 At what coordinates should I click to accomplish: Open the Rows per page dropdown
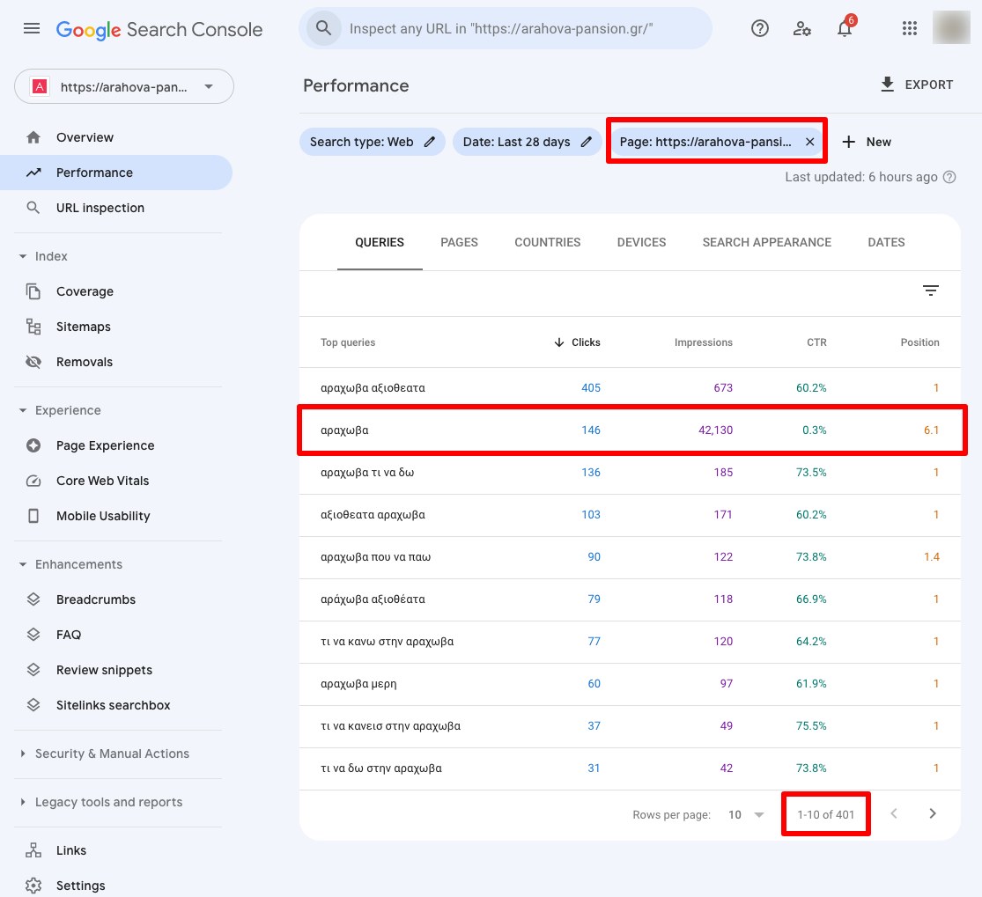[746, 814]
